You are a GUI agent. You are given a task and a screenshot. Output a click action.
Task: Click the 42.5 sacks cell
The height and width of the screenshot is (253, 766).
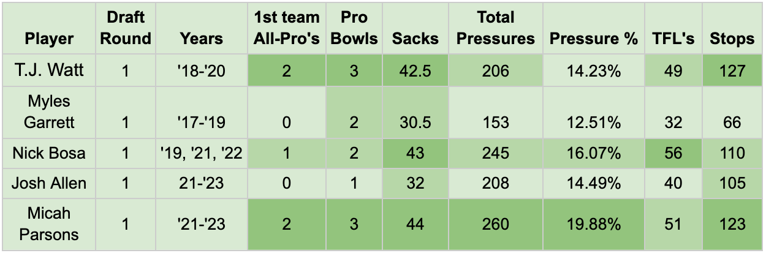click(x=415, y=70)
